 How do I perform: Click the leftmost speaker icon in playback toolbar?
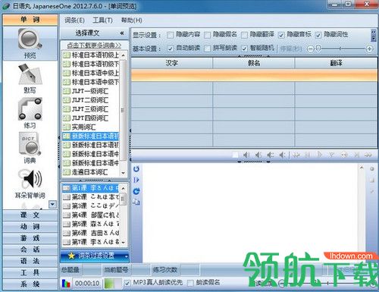pos(246,155)
